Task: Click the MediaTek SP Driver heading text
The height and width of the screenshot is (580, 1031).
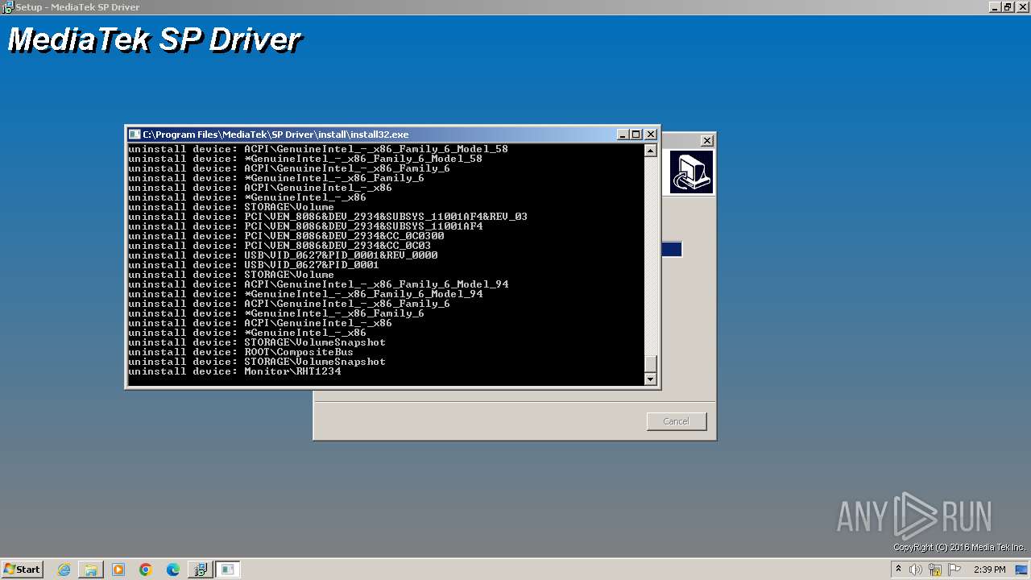Action: click(155, 40)
